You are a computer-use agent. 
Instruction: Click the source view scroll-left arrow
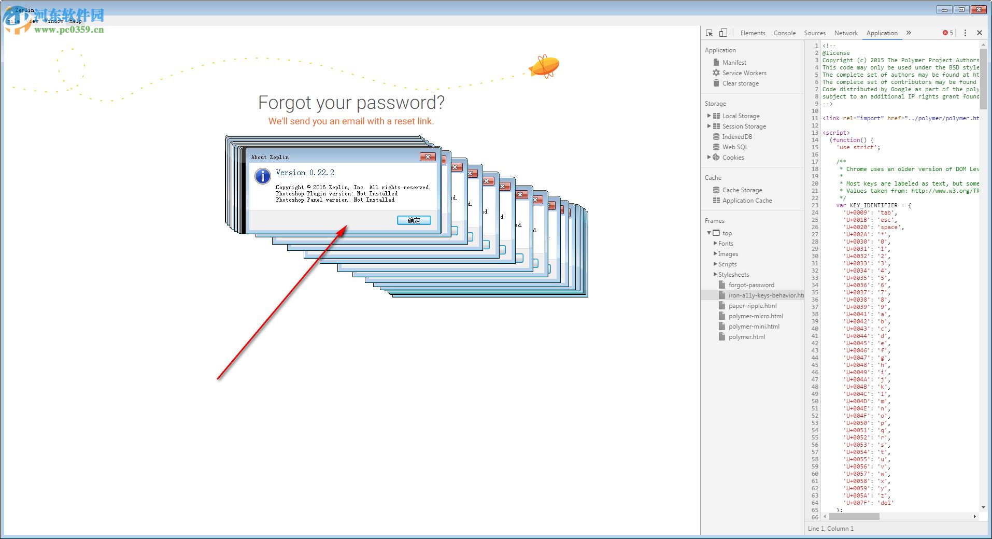click(825, 516)
